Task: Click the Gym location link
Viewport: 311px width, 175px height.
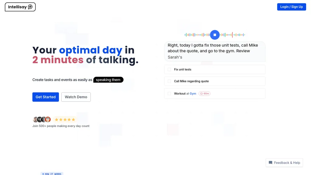Action: click(193, 94)
